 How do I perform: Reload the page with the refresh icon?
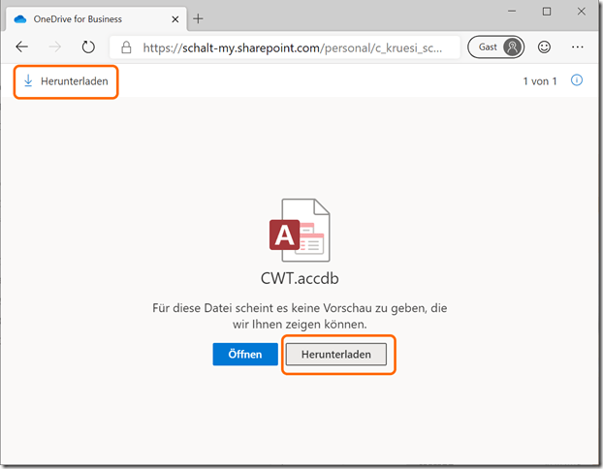[x=88, y=47]
